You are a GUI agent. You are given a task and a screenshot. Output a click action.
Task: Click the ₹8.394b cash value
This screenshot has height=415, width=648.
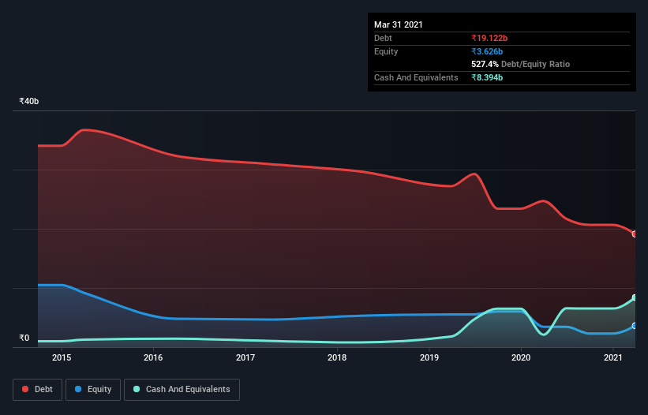click(487, 77)
